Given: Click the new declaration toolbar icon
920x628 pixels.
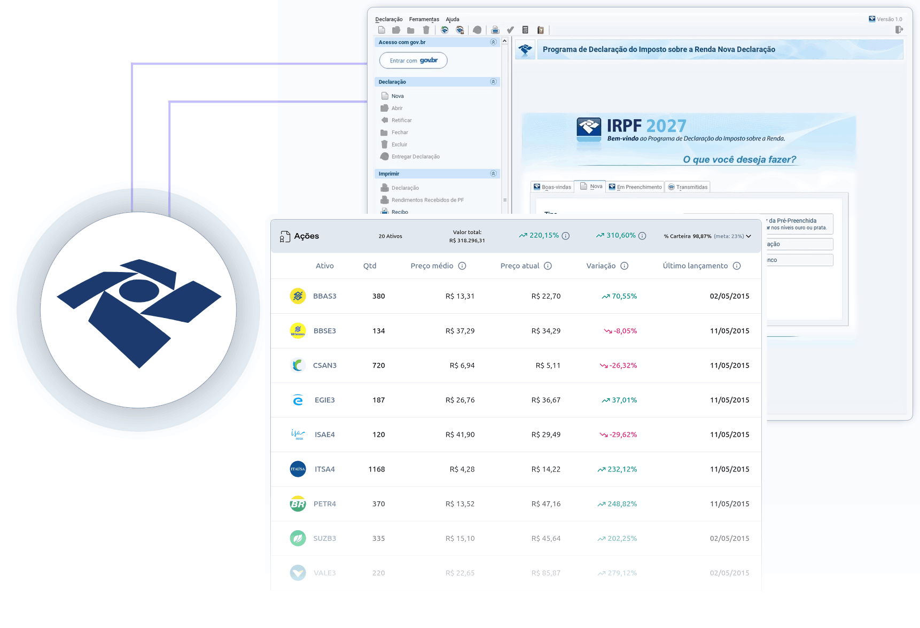Looking at the screenshot, I should 381,30.
